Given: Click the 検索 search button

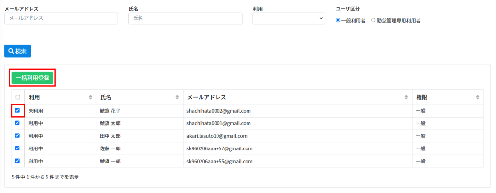Looking at the screenshot, I should click(17, 51).
